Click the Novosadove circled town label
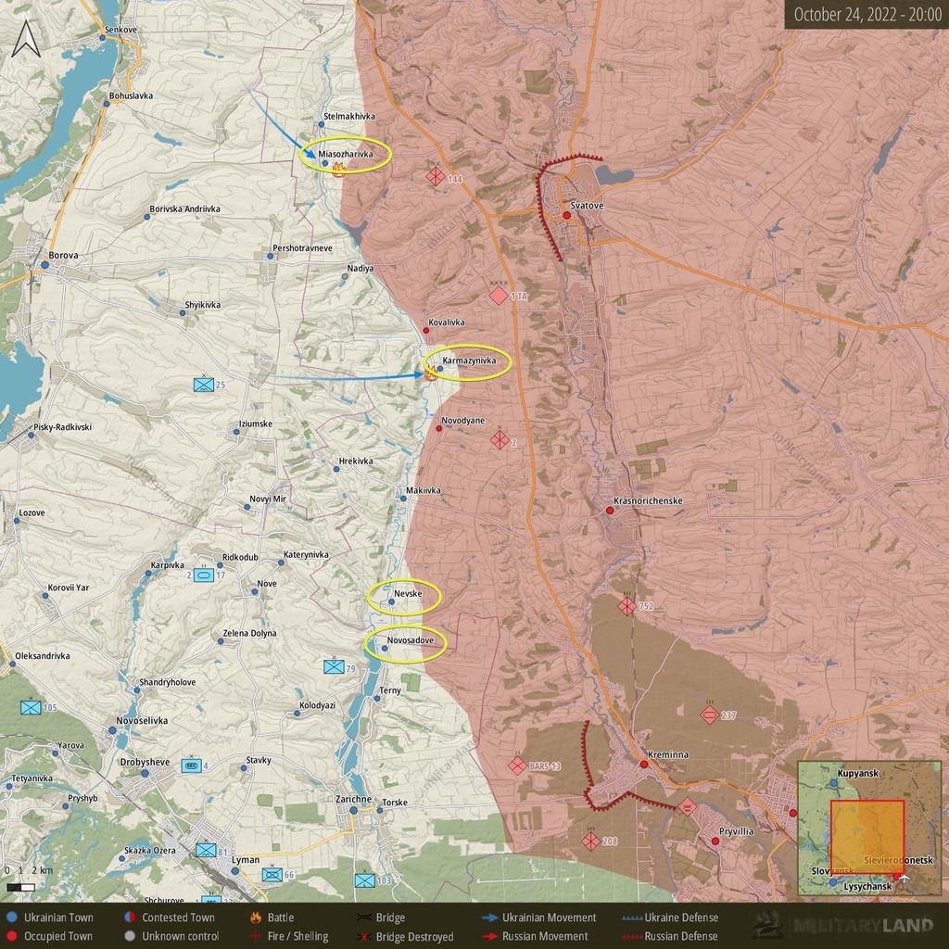This screenshot has width=949, height=949. pos(411,640)
